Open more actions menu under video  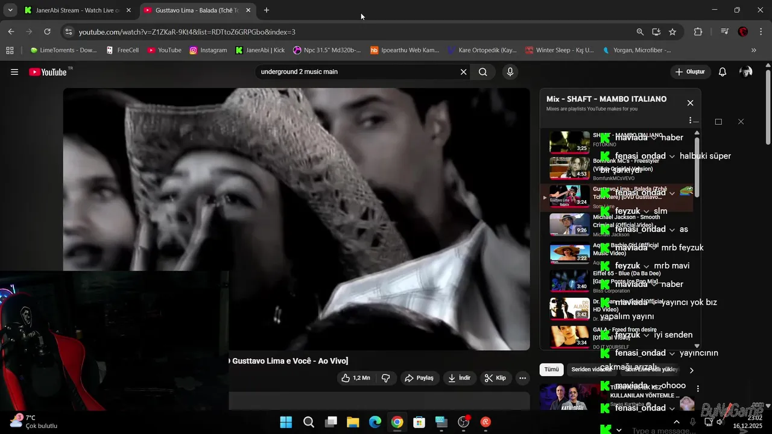[x=523, y=378]
